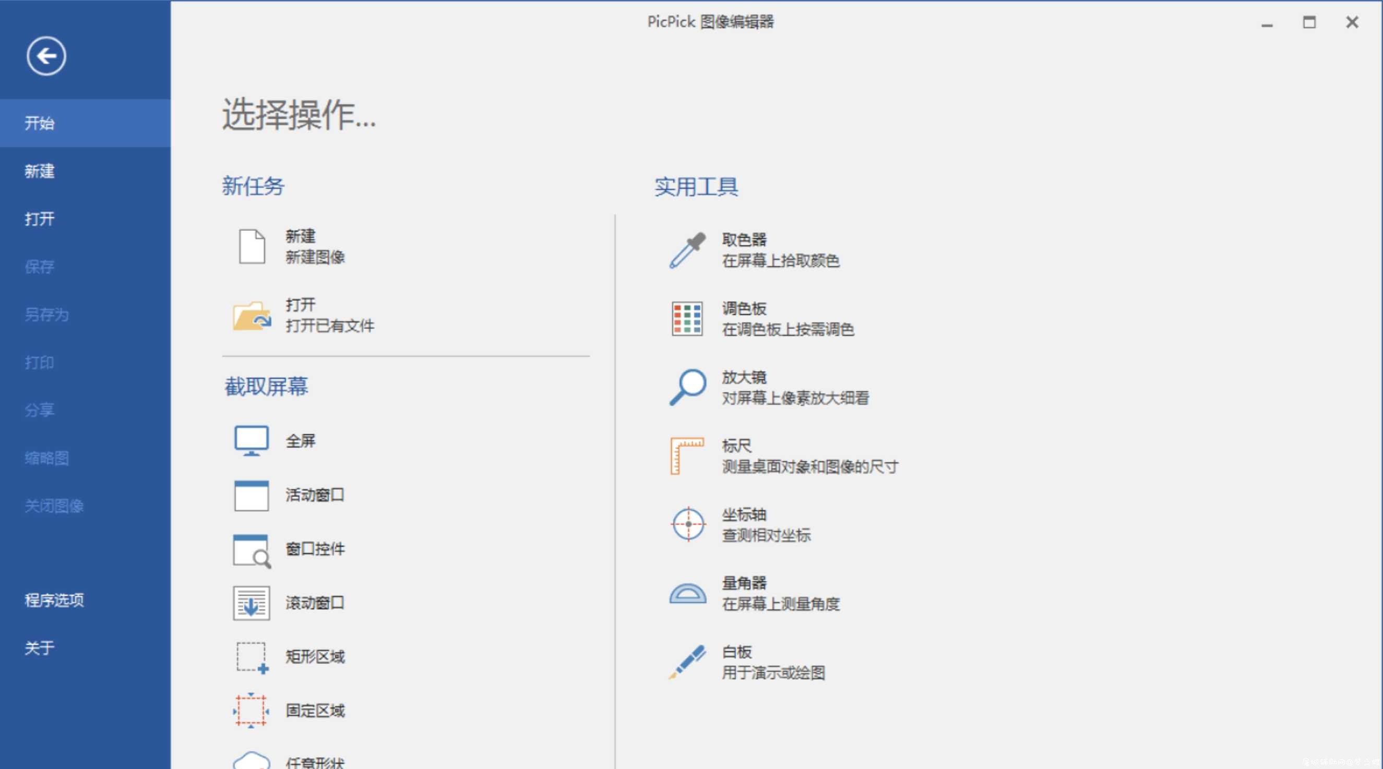The image size is (1383, 769).
Task: Click the red dashed Fixed Region (固定区域) icon
Action: click(x=251, y=711)
